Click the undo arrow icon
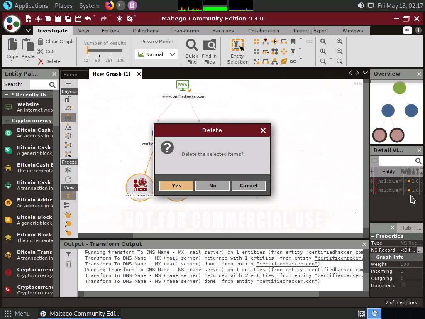 88,18
